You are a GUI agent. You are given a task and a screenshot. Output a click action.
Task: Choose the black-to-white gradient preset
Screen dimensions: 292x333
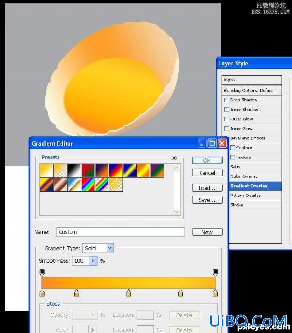74,171
